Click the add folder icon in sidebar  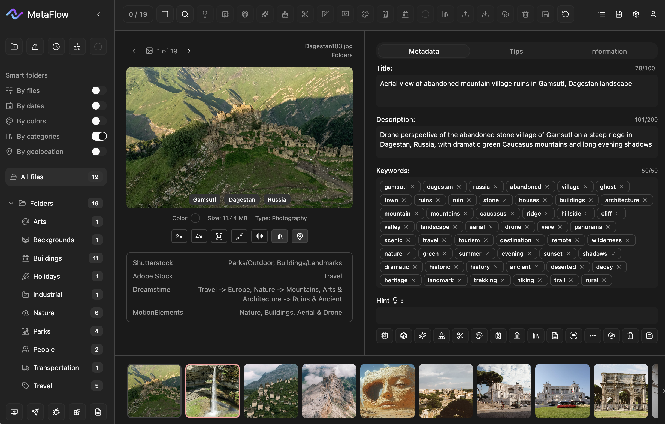point(14,46)
